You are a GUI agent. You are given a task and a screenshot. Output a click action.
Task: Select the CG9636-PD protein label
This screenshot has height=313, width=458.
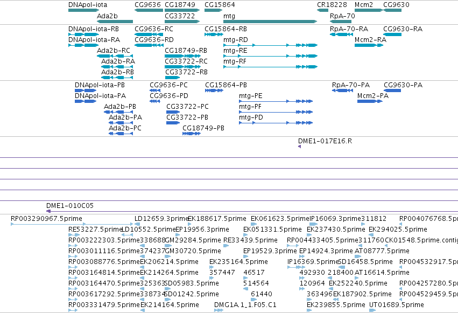pyautogui.click(x=169, y=96)
